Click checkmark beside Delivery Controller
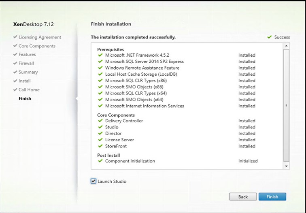The width and height of the screenshot is (306, 213). (100, 121)
